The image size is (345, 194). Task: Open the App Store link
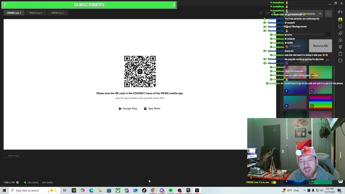(152, 109)
